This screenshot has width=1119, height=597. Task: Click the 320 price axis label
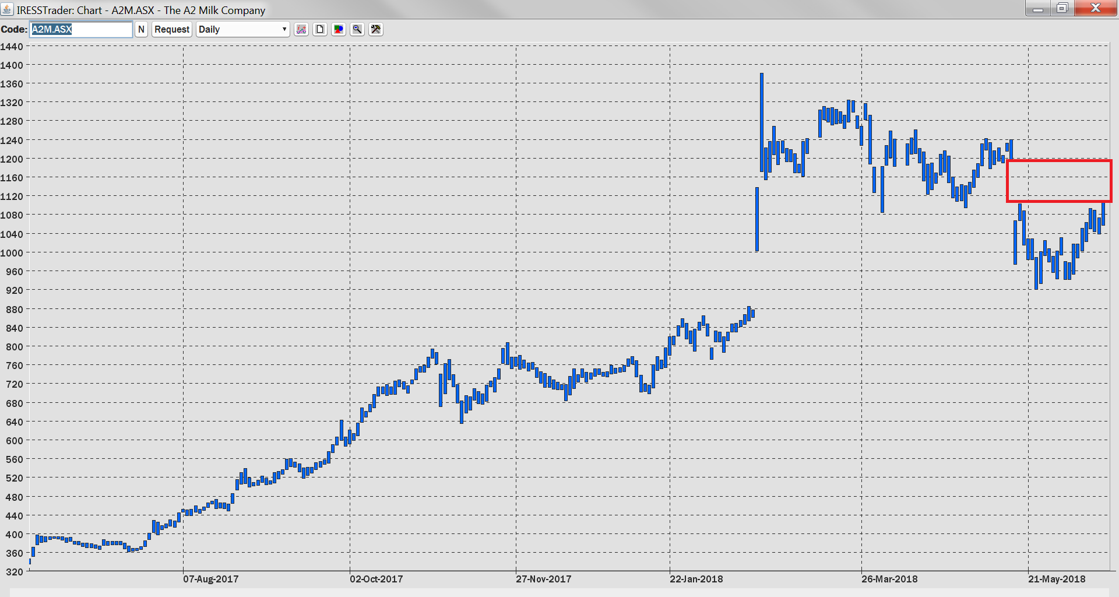(15, 572)
